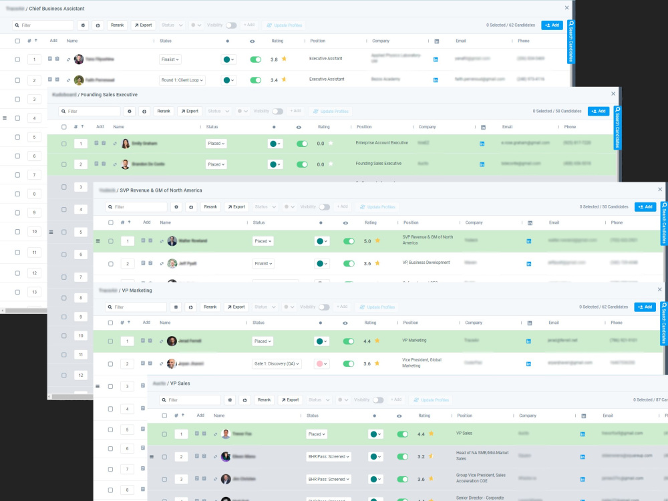Click star icon beside 4.4 rating in VP Marketing
Screen dimensions: 668x501
[377, 341]
